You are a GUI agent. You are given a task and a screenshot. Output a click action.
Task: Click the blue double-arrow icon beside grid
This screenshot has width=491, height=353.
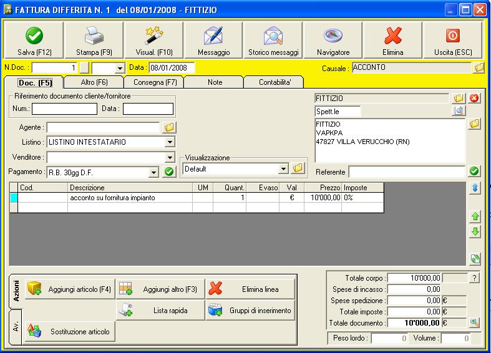(475, 188)
